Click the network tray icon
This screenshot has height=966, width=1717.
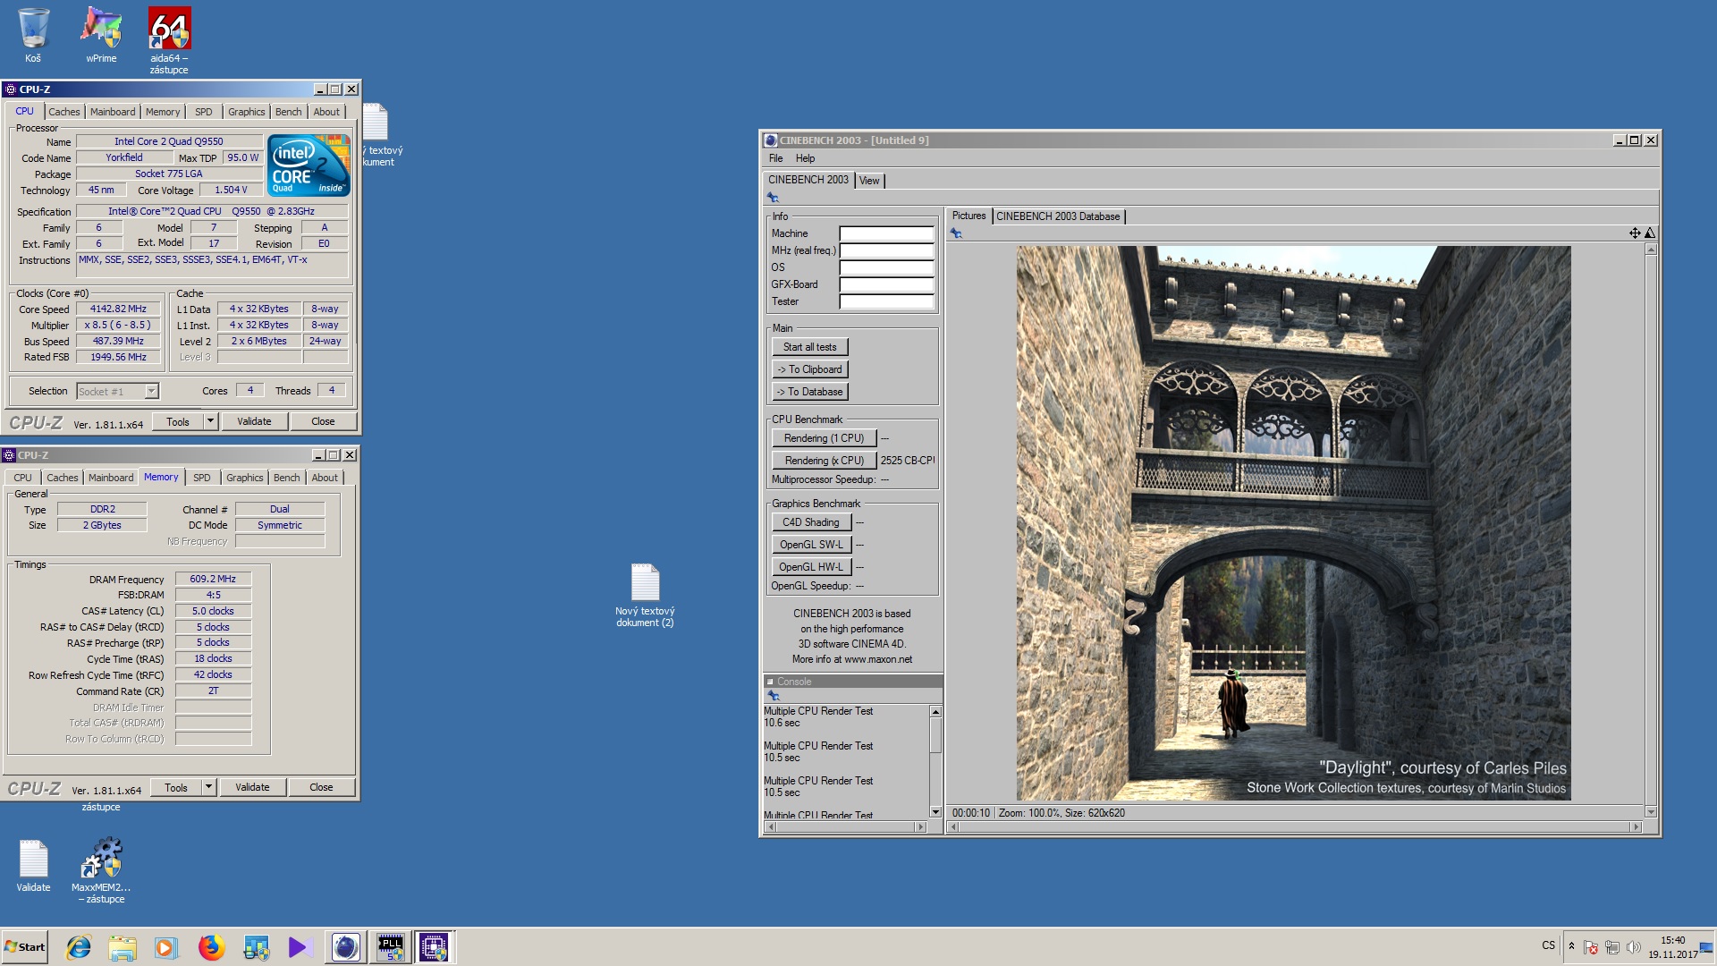coord(1612,947)
